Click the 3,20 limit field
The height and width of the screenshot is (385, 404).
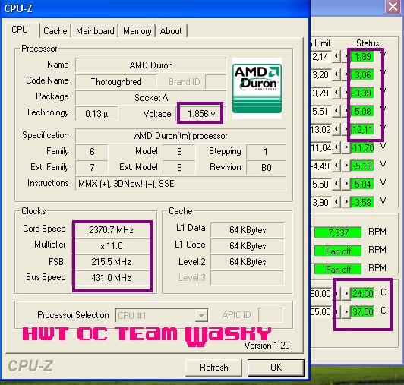(320, 74)
